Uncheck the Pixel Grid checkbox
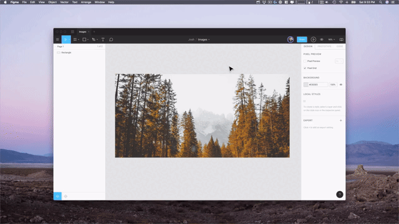Viewport: 399px width, 224px height. (305, 68)
